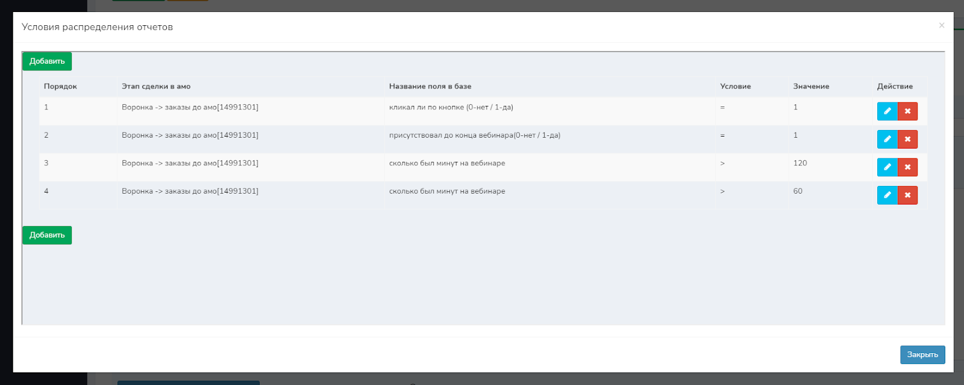Edit the row with value 60
The height and width of the screenshot is (385, 964).
[x=887, y=195]
